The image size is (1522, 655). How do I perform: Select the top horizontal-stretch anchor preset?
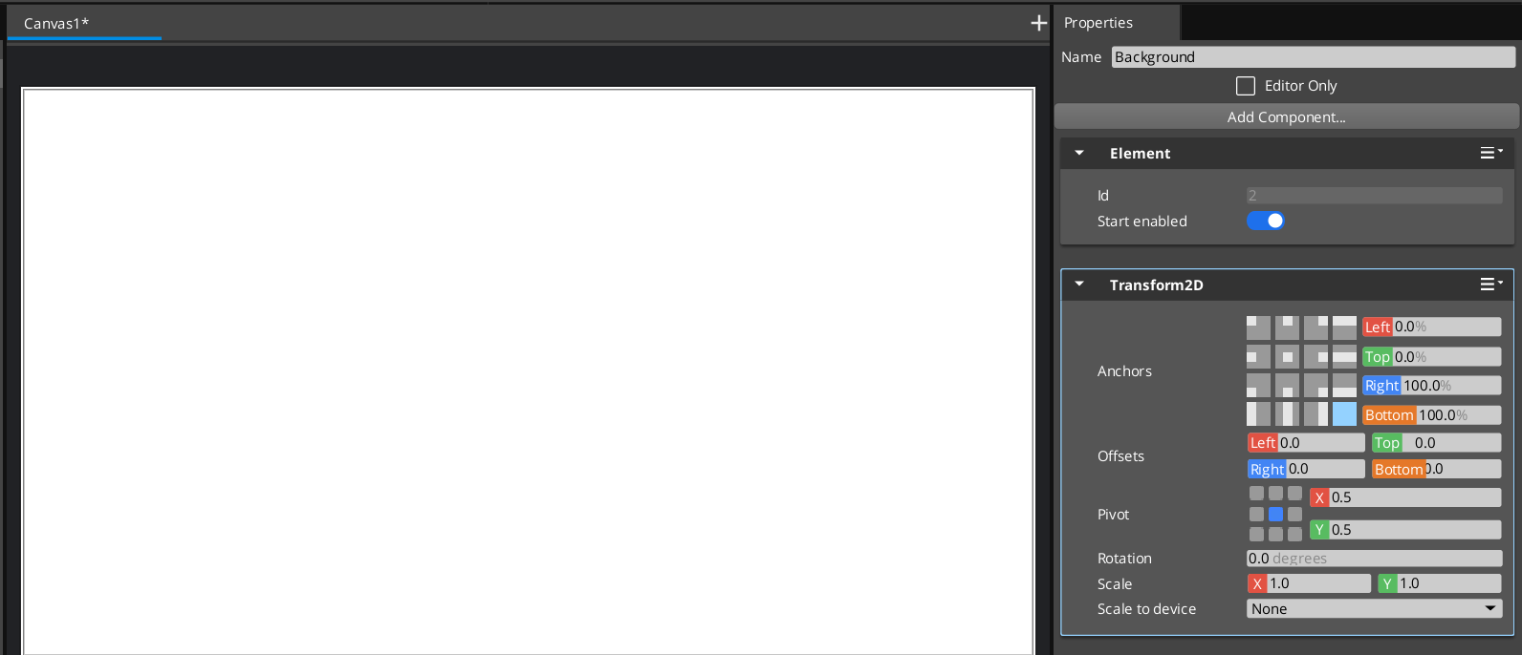coord(1344,327)
